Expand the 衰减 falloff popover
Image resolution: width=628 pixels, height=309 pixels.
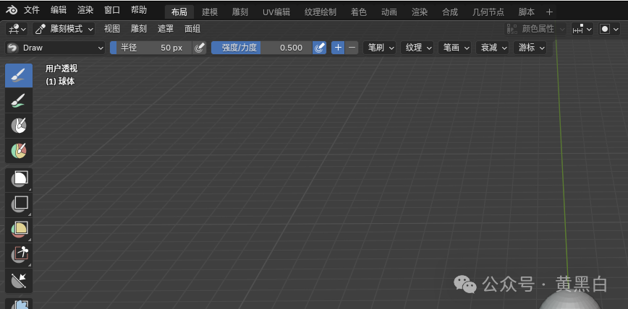tap(492, 48)
